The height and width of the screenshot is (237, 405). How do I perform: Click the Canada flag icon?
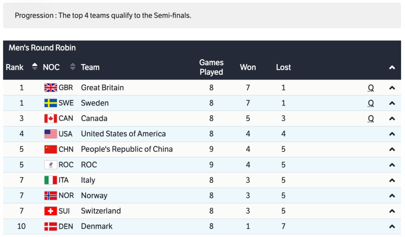point(51,118)
